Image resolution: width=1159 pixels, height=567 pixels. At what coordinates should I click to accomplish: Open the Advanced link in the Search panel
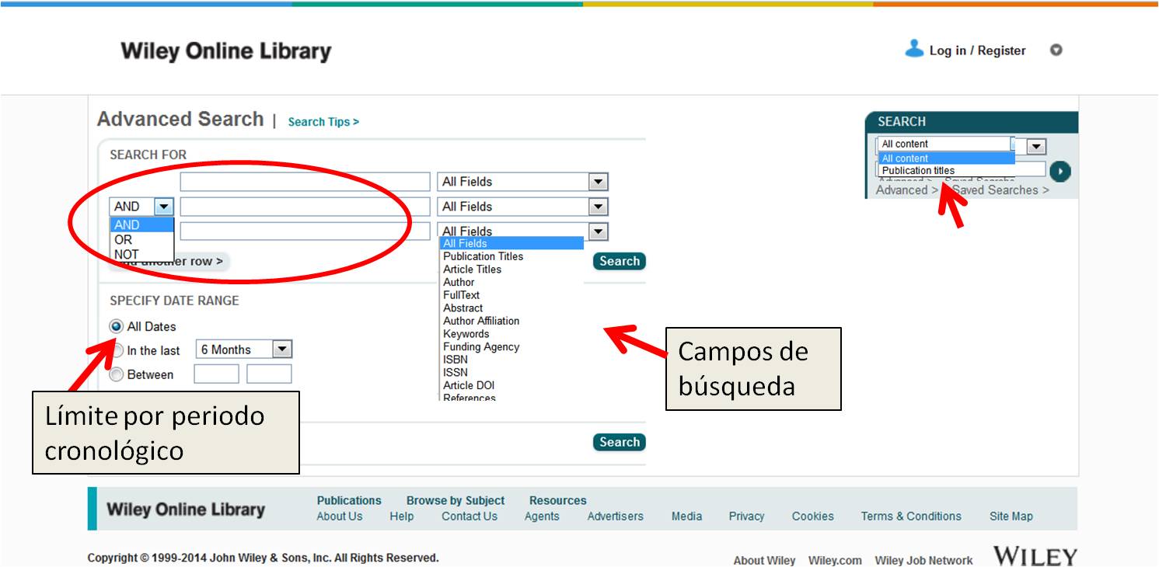point(906,190)
